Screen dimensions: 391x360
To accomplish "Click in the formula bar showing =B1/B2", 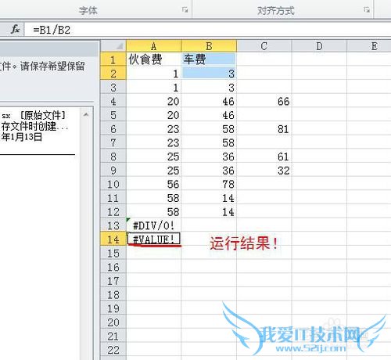I will click(x=207, y=30).
